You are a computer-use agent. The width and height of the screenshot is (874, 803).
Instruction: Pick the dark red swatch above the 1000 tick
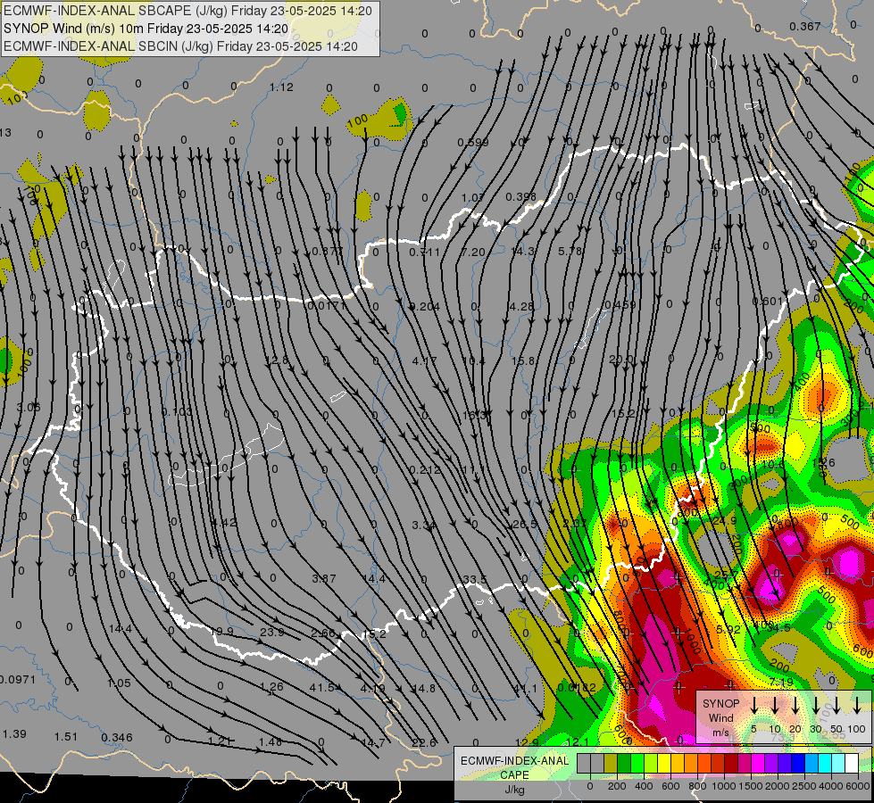(x=731, y=763)
